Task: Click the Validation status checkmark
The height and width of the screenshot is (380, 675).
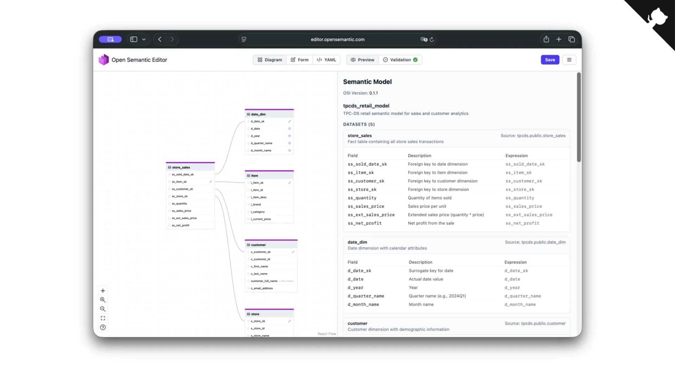Action: 415,60
